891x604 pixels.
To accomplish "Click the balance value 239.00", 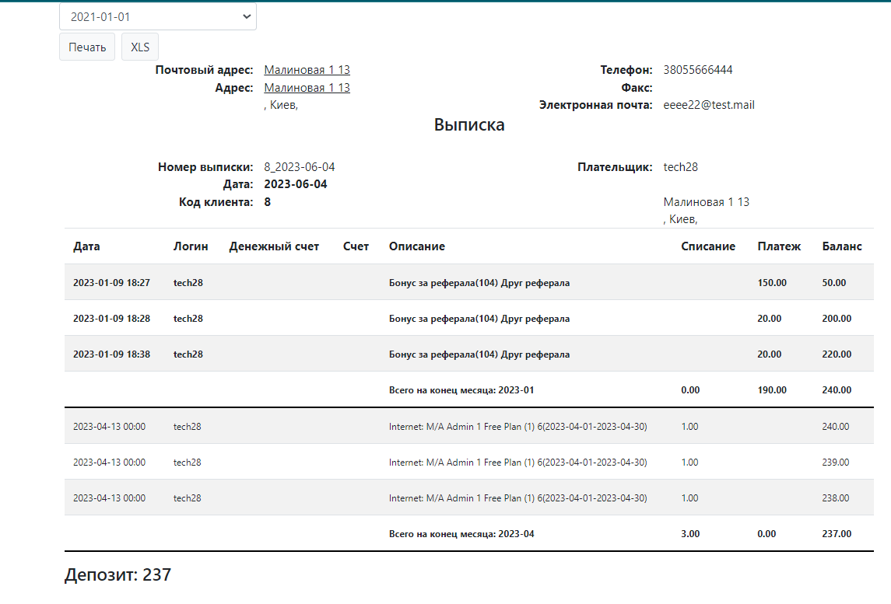I will pos(835,463).
